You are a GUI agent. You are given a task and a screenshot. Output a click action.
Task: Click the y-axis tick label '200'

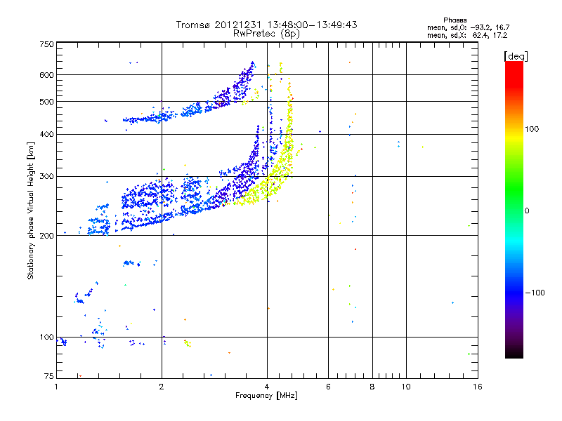tap(46, 236)
